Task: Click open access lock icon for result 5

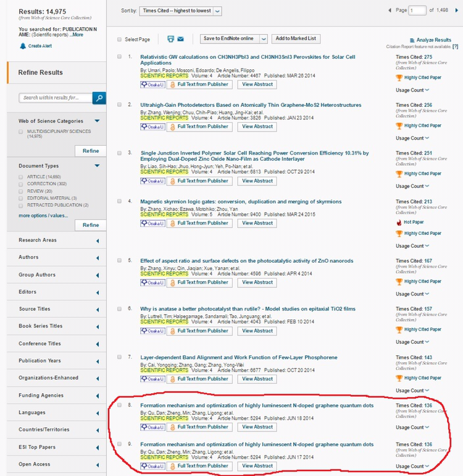Action: (172, 283)
